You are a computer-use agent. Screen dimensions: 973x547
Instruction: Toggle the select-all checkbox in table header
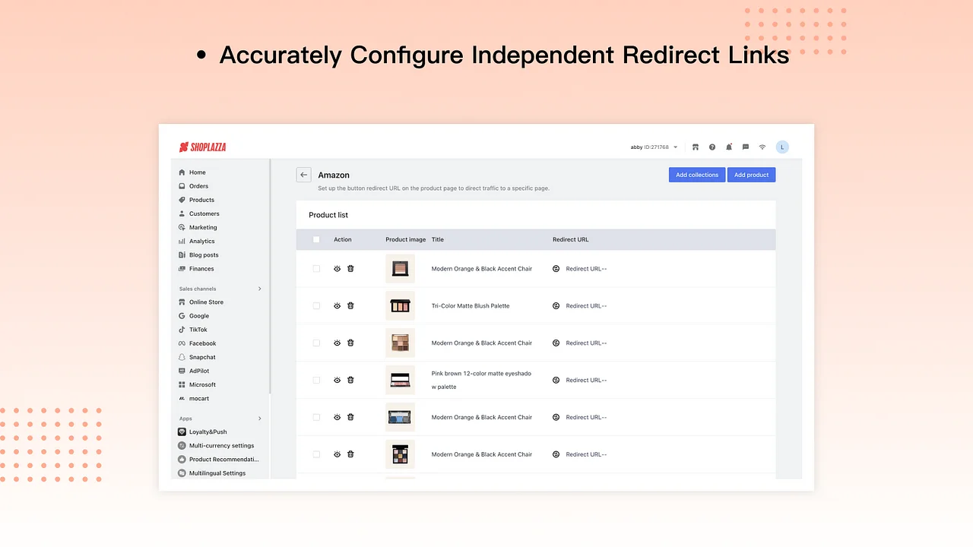316,239
